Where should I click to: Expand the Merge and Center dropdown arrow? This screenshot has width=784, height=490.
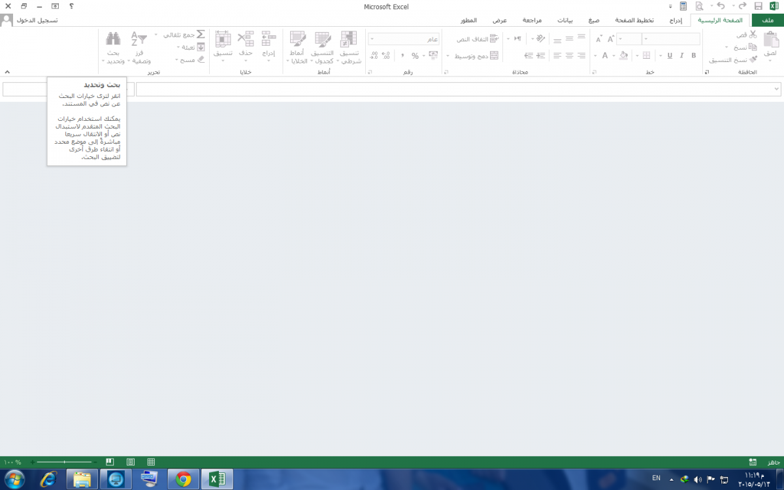448,56
